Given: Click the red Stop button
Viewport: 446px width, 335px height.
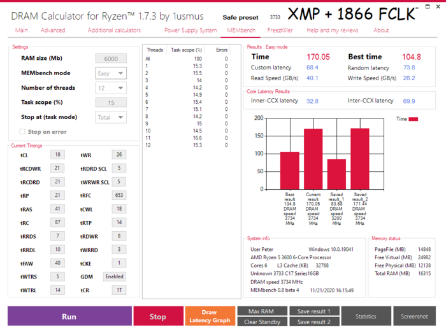Looking at the screenshot, I should (159, 316).
